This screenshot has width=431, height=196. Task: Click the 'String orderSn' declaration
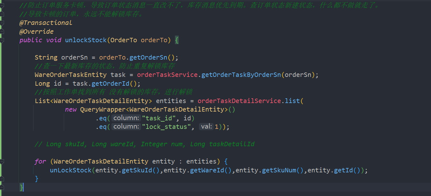point(61,57)
